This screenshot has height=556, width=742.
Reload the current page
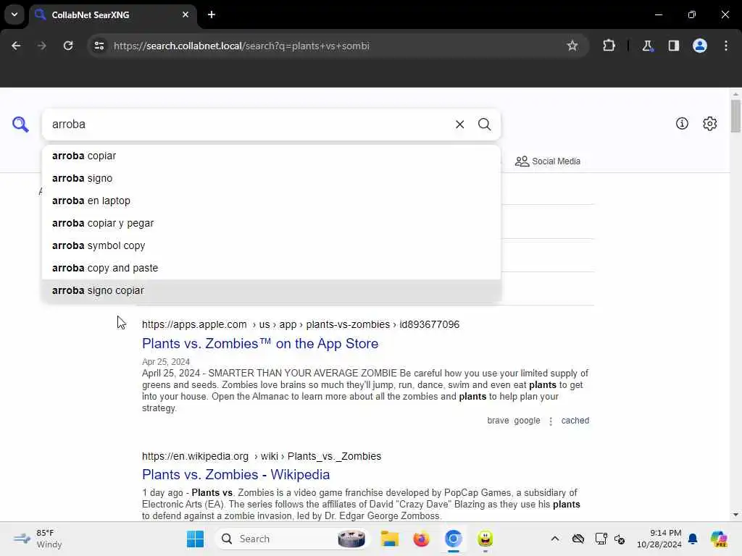[x=68, y=46]
